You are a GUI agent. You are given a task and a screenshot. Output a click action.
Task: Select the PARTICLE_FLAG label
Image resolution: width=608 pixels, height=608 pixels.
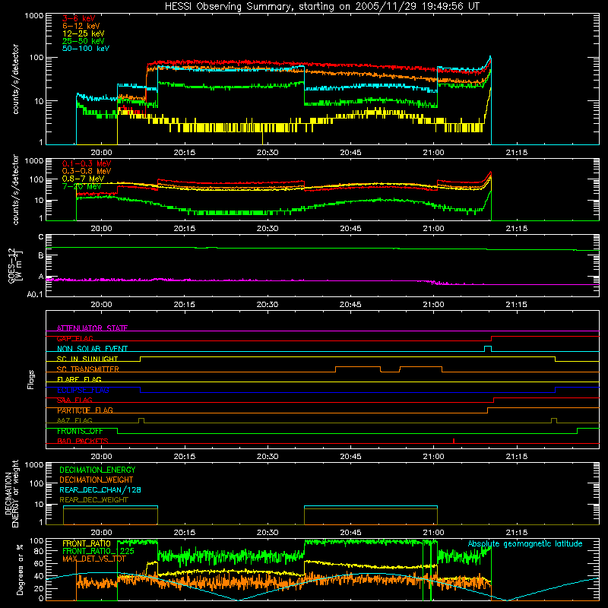(x=85, y=410)
